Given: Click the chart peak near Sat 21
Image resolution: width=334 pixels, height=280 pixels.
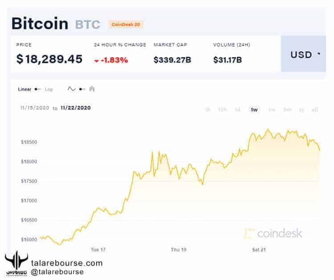Looking at the screenshot, I should pos(268,130).
